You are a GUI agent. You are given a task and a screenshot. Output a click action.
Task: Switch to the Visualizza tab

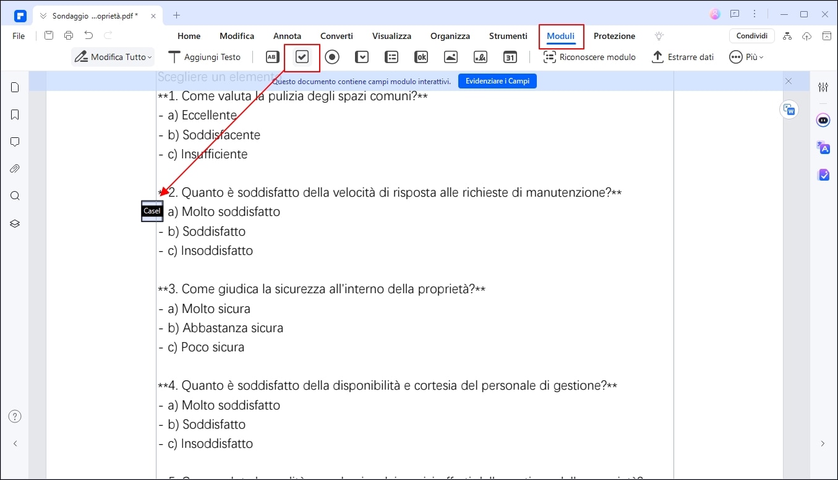[391, 36]
